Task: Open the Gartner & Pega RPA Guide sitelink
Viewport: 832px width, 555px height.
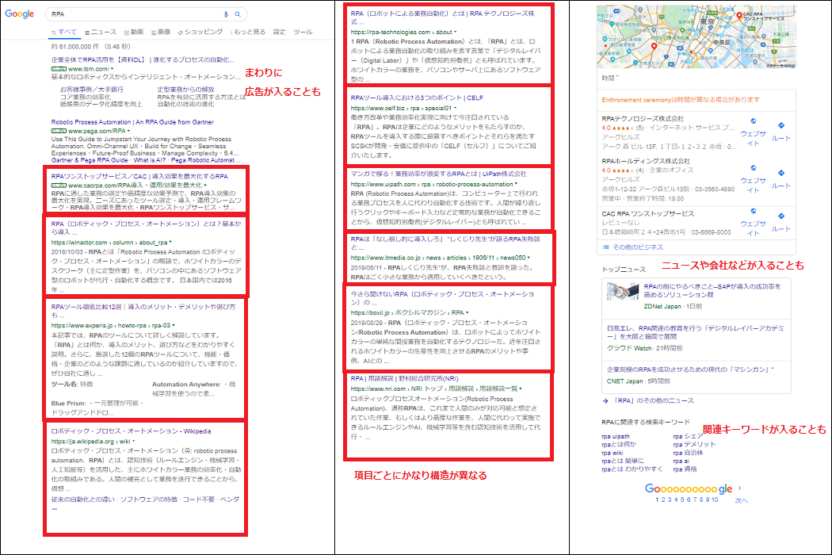Action: 90,160
